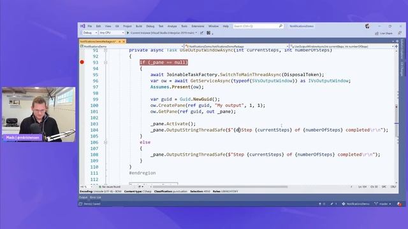Screen dimensions: 408x229
Task: Open the Project menu
Action: tap(127, 26)
